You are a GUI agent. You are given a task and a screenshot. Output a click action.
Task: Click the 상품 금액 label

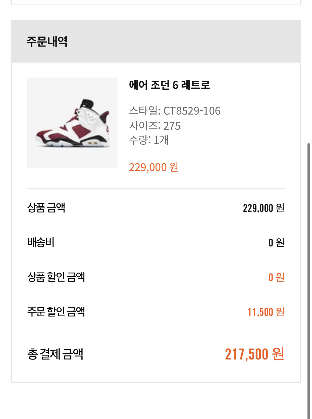click(x=46, y=208)
